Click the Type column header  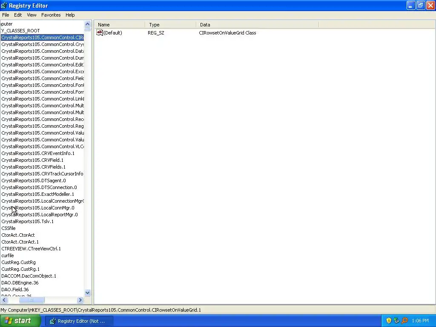pyautogui.click(x=170, y=25)
